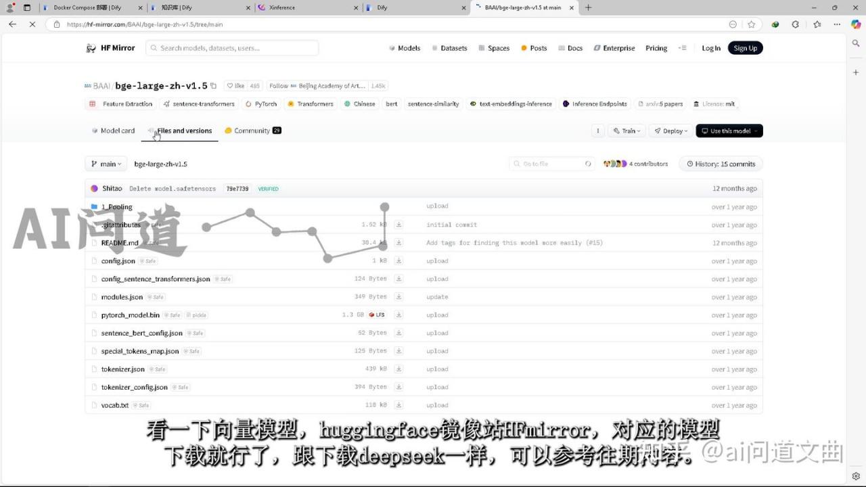Expand the main branch selector
866x487 pixels.
tap(106, 164)
